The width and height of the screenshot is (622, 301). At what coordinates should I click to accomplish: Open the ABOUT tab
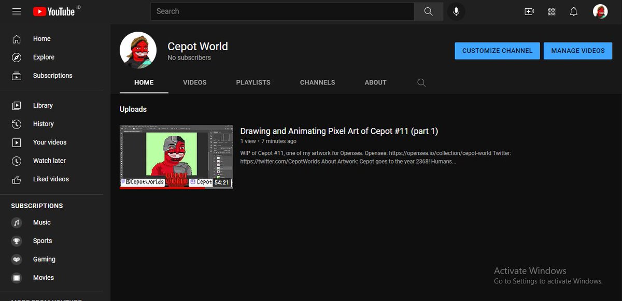point(375,82)
